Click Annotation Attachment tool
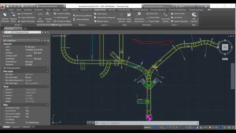 pyautogui.click(x=139, y=17)
